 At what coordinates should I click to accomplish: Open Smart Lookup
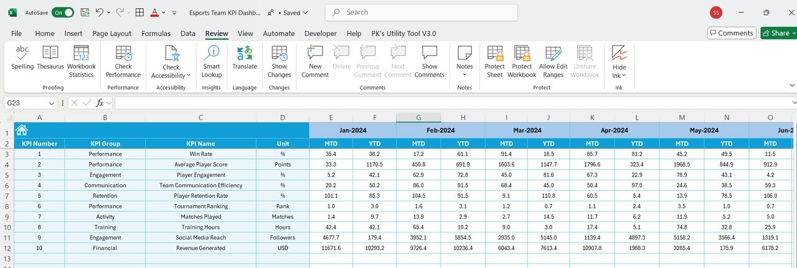[x=212, y=62]
